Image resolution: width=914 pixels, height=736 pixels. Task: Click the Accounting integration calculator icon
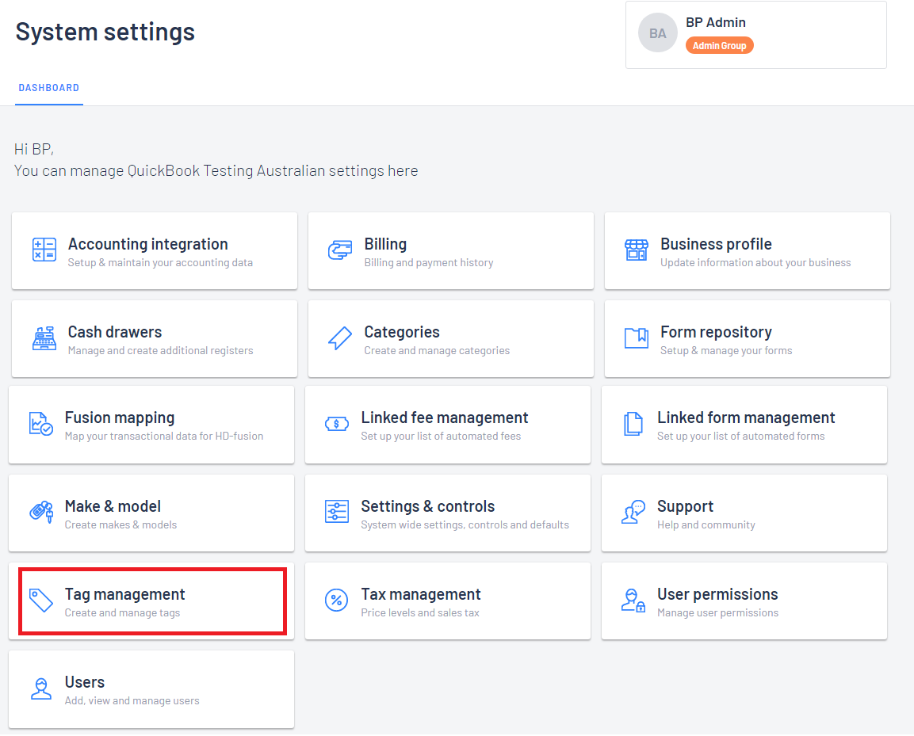coord(44,250)
